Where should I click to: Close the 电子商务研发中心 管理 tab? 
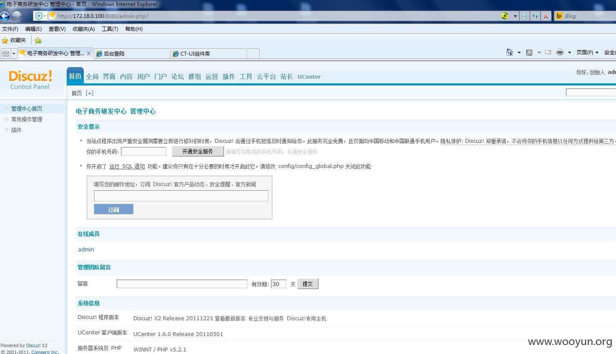88,53
